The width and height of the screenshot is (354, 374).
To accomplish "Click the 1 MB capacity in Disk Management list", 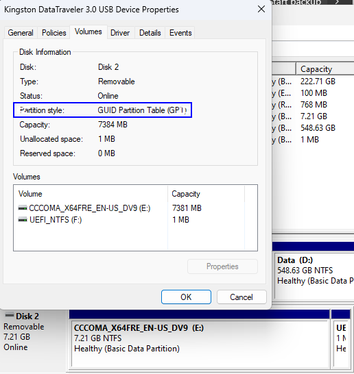I will (x=309, y=140).
